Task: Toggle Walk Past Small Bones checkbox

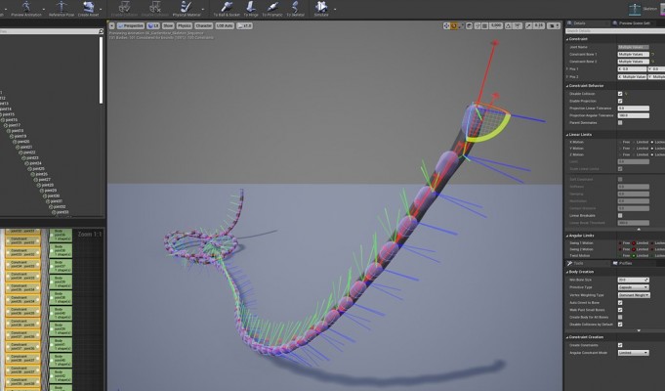Action: pos(620,310)
